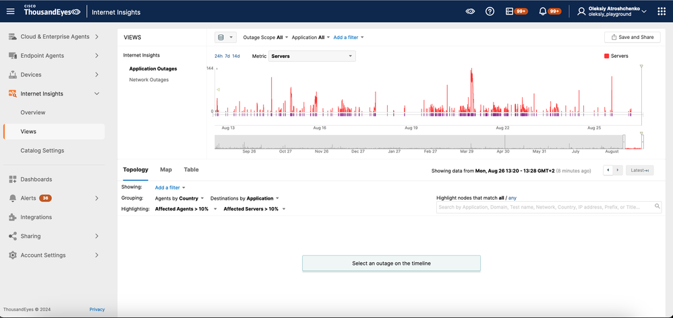673x318 pixels.
Task: Click the Dashboards sidebar icon
Action: 12,180
